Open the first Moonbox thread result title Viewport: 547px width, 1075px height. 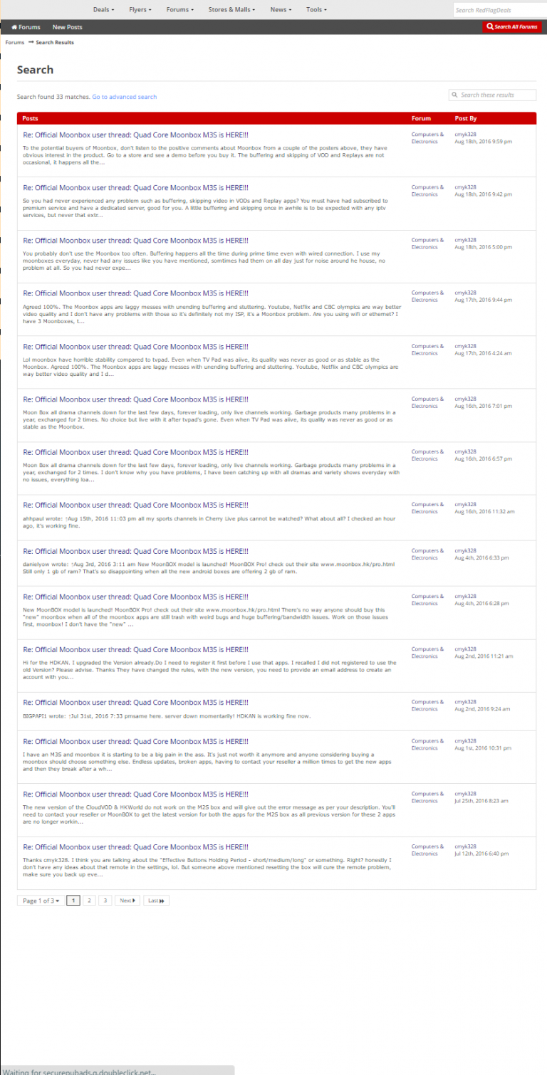[x=135, y=135]
